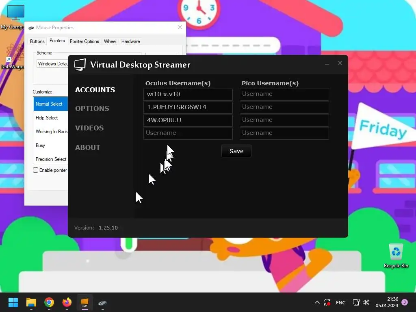Click Virtual Desktop Streamer taskbar icon
The image size is (416, 312).
click(x=84, y=302)
